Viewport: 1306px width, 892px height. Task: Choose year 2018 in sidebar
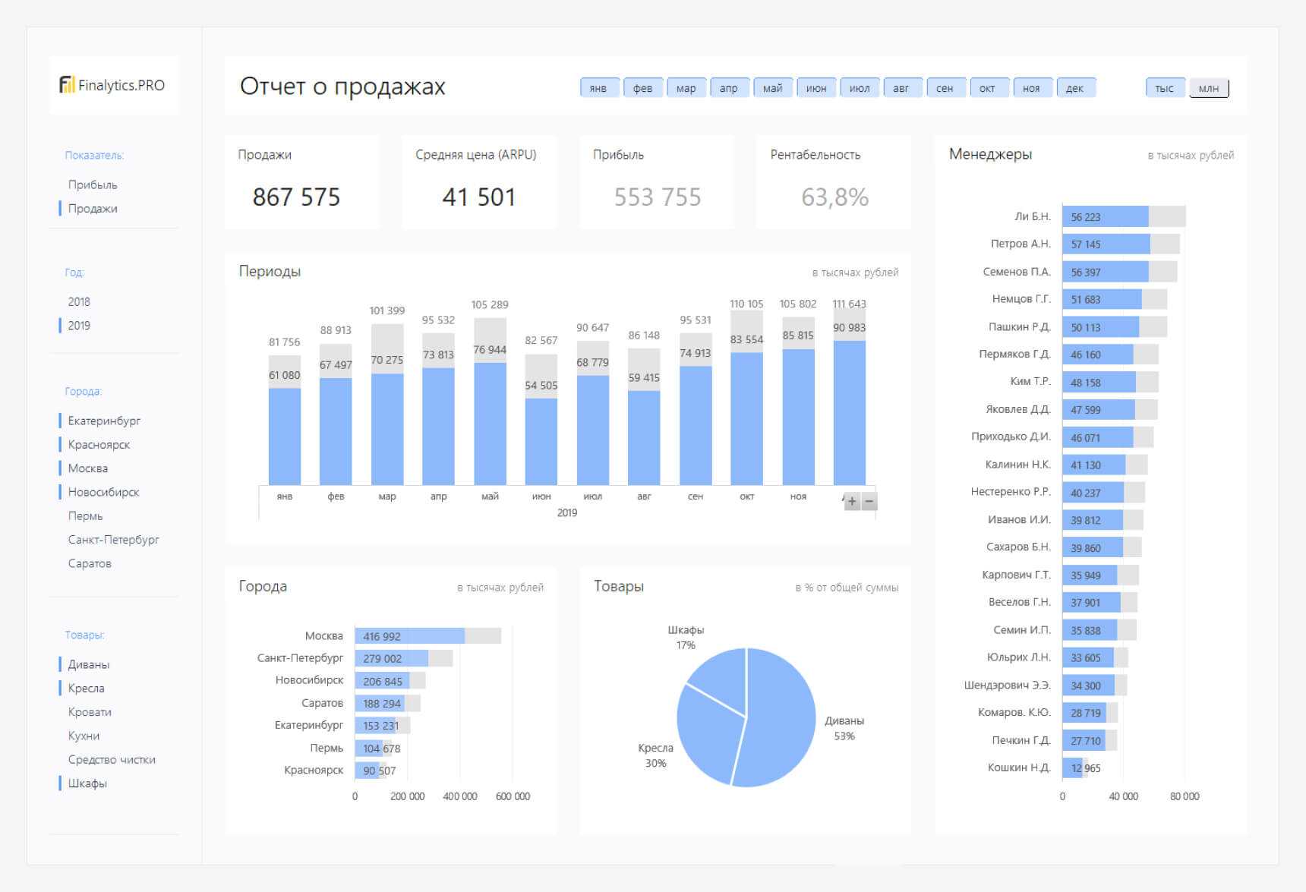click(x=79, y=301)
